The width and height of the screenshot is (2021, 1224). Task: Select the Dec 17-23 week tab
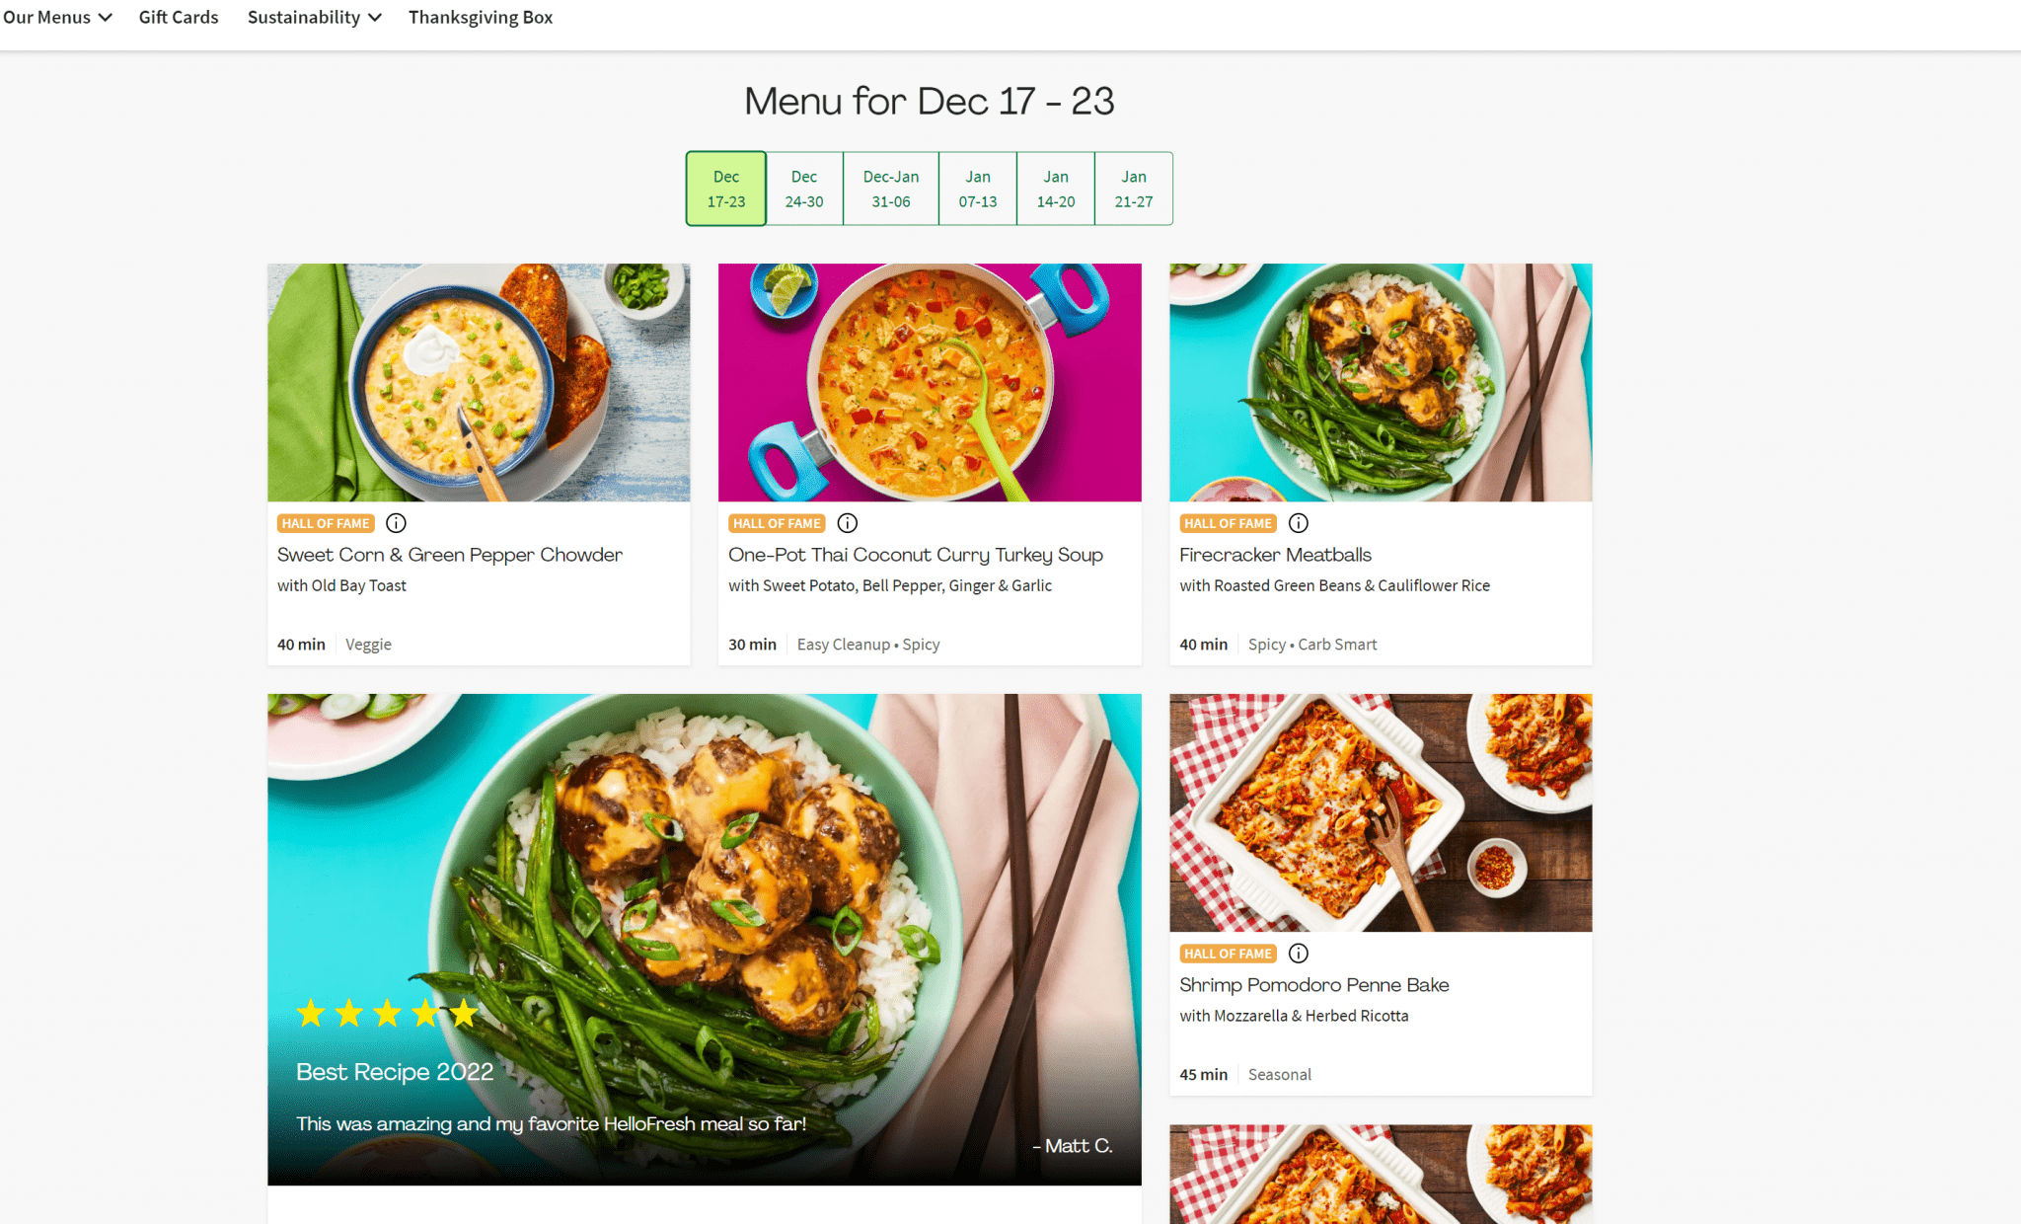(726, 189)
